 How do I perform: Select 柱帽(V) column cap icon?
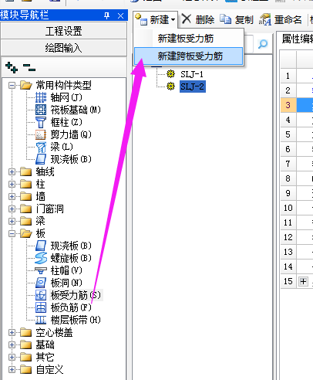pos(41,270)
